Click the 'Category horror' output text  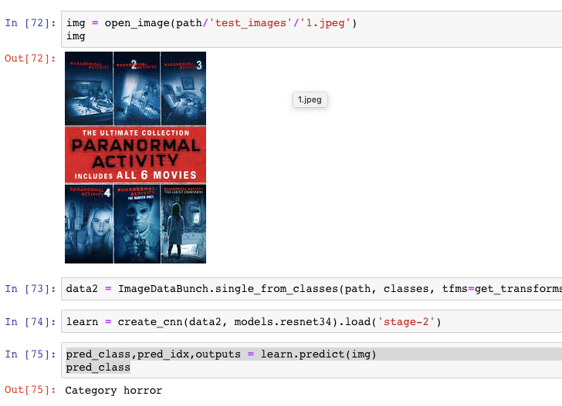click(x=113, y=391)
